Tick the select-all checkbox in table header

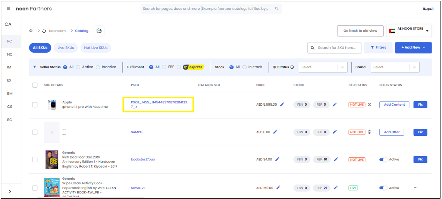point(35,85)
